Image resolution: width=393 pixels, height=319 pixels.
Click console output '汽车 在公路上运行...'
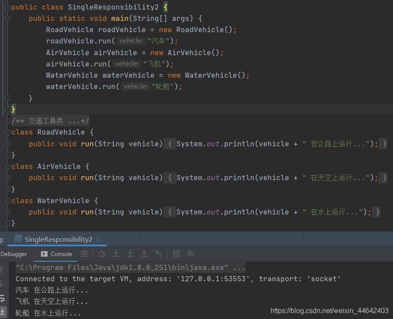(52, 290)
